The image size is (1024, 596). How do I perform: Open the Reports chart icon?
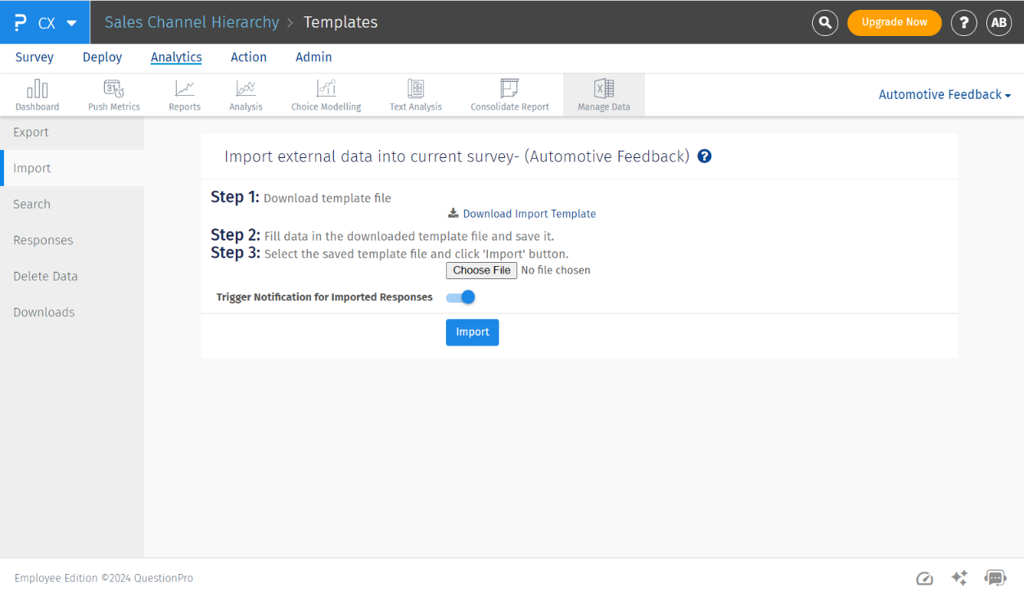click(x=184, y=89)
